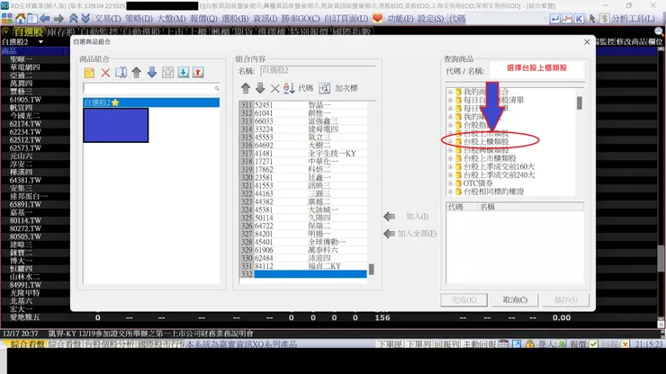Click the star default portfolio icon

click(167, 73)
